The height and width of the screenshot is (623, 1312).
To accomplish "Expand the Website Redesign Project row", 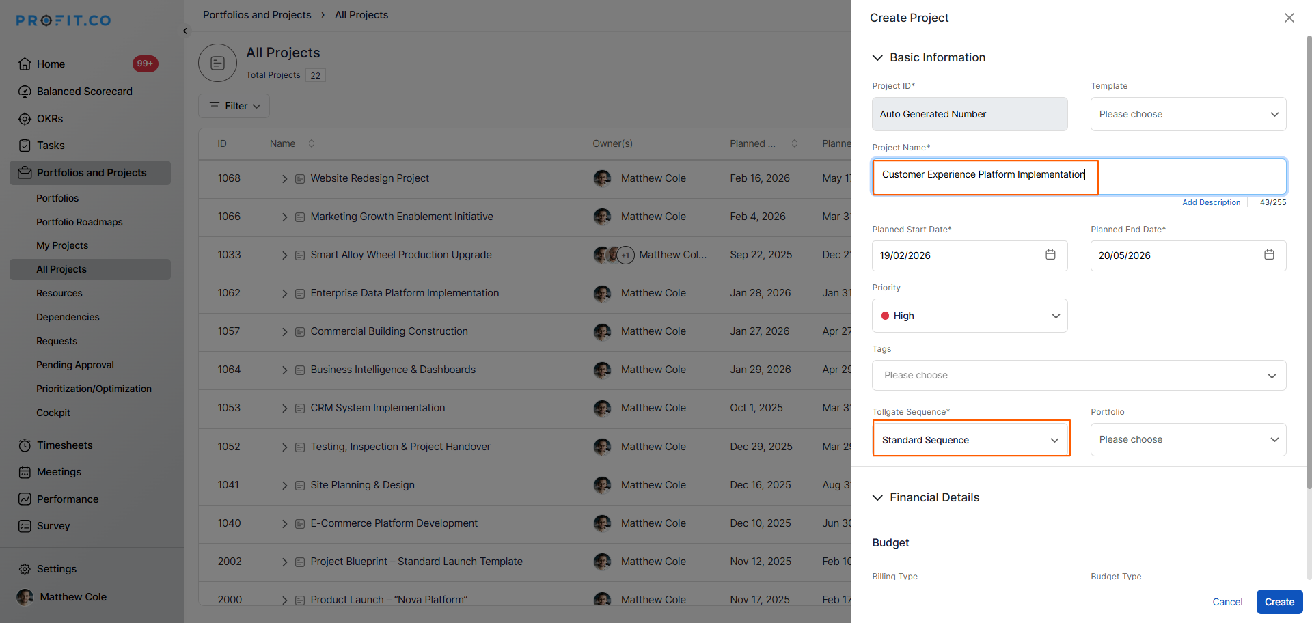I will pyautogui.click(x=284, y=179).
